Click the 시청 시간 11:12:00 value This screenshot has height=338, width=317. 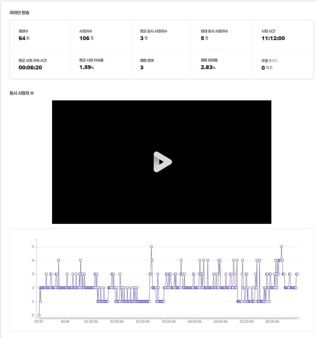click(x=273, y=38)
